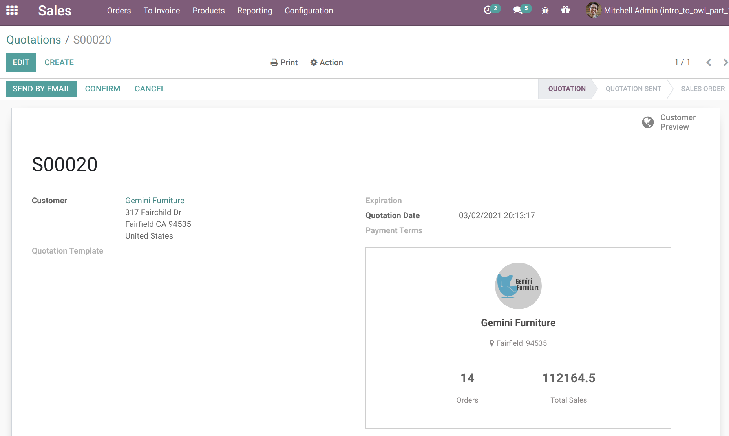Screen dimensions: 729x436
Task: Click SEND BY EMAIL button
Action: pos(42,89)
